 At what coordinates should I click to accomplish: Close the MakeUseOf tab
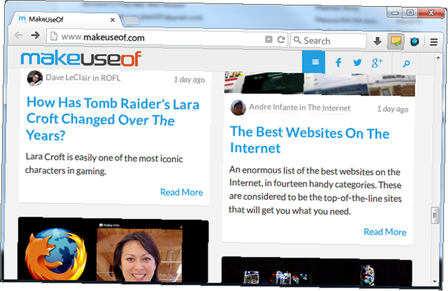click(x=112, y=20)
